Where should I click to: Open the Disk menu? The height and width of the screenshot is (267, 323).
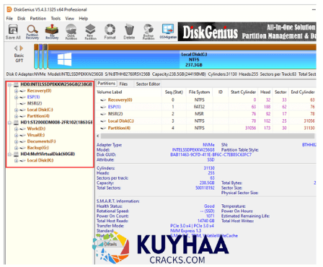click(x=21, y=19)
